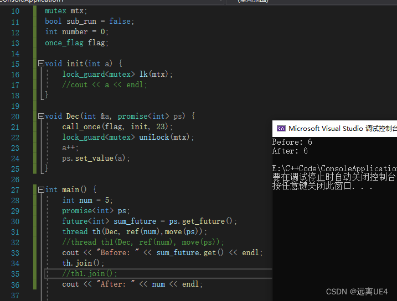This screenshot has width=397, height=301.
Task: Click 'th.join();' statement
Action: (83, 263)
